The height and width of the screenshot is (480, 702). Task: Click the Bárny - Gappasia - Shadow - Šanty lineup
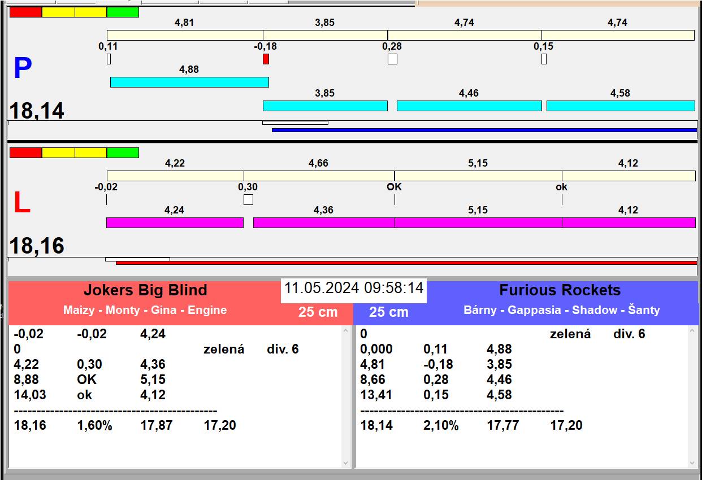tap(562, 310)
